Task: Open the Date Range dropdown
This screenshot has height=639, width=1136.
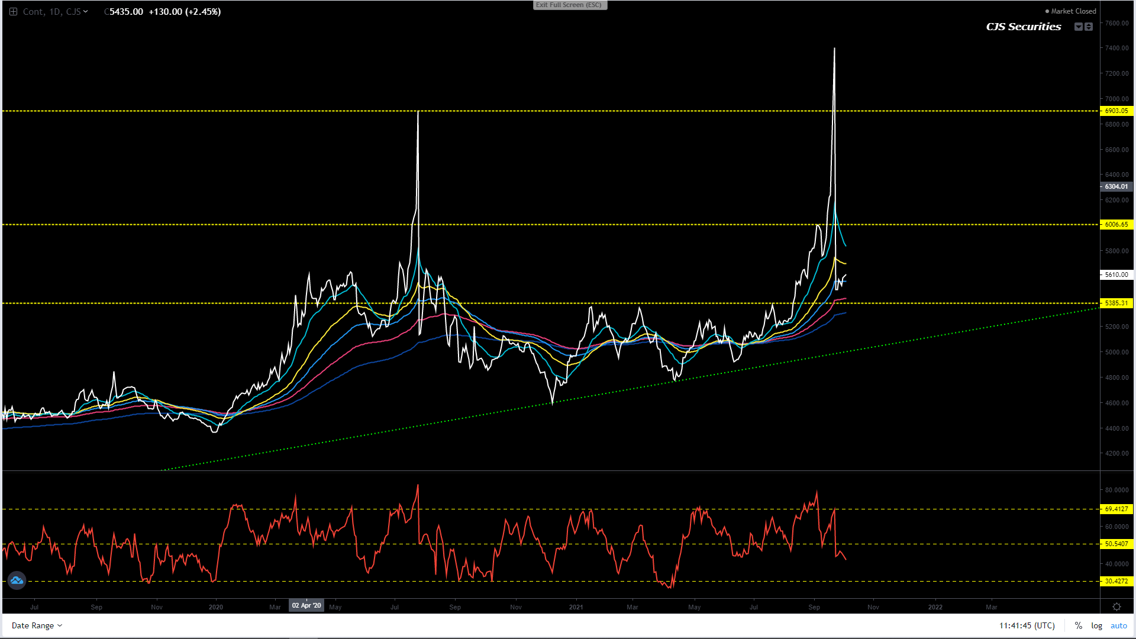Action: 37,625
